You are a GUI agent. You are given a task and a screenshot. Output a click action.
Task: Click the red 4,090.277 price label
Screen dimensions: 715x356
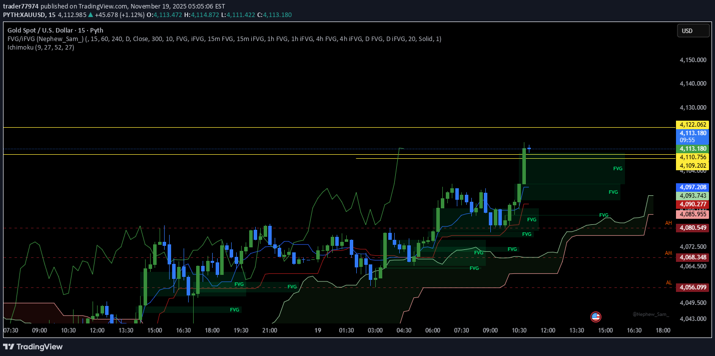click(x=692, y=205)
